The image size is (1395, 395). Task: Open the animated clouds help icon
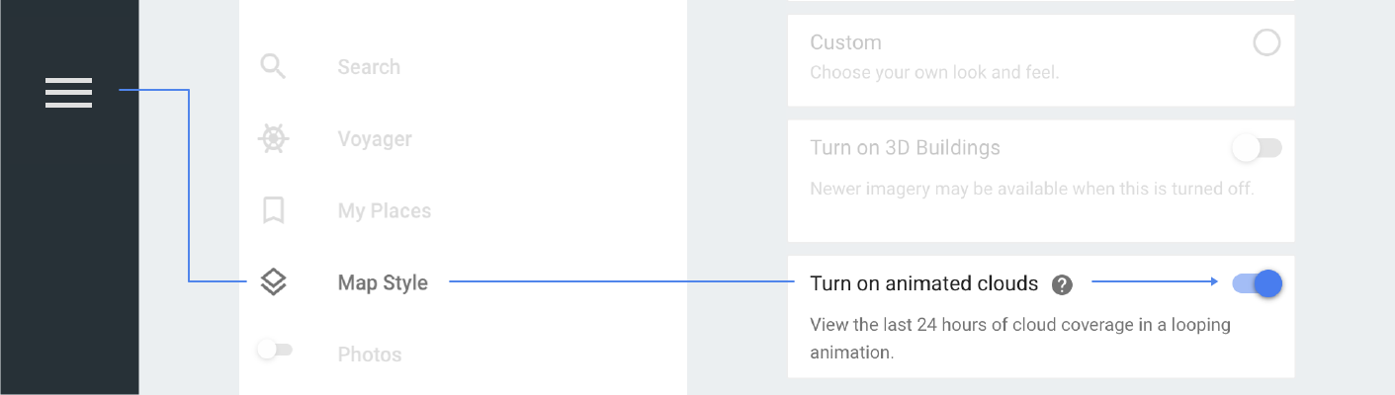click(1062, 284)
